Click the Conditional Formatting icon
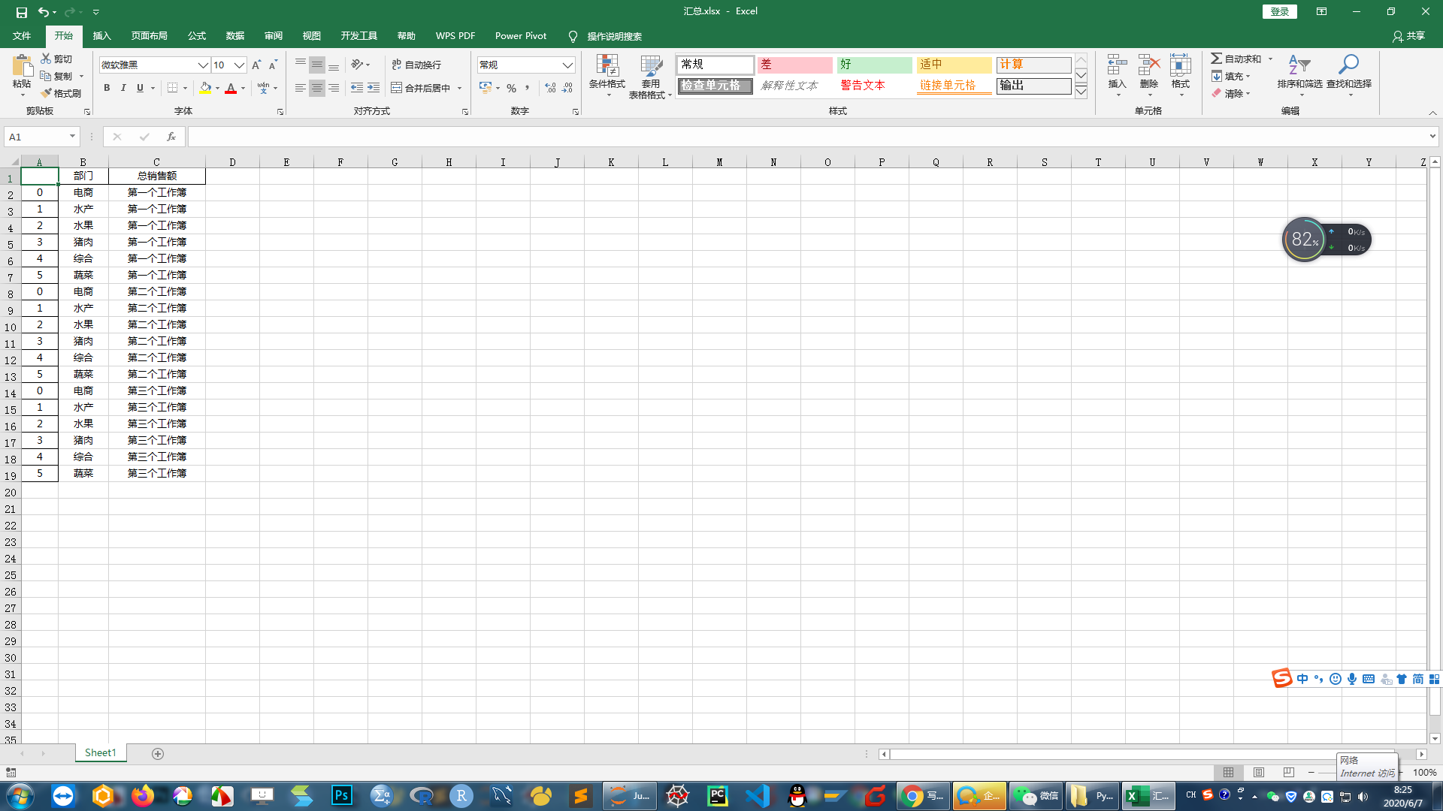This screenshot has width=1443, height=811. pyautogui.click(x=607, y=66)
